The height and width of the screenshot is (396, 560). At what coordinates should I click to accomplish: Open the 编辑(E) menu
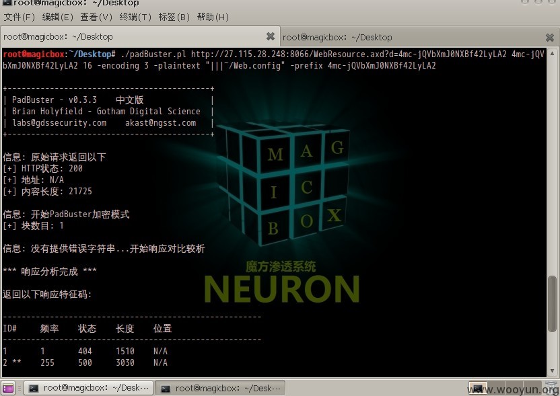pyautogui.click(x=57, y=17)
